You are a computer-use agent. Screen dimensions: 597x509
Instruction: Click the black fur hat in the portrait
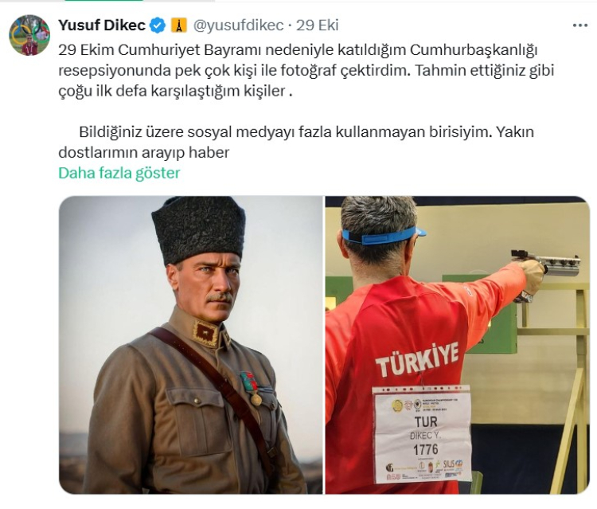pyautogui.click(x=199, y=229)
